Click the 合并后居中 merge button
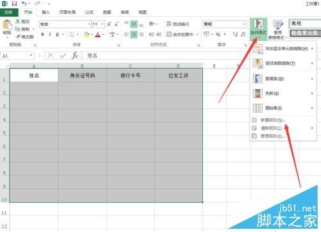Viewport: 321px width, 232px height. pyautogui.click(x=180, y=34)
